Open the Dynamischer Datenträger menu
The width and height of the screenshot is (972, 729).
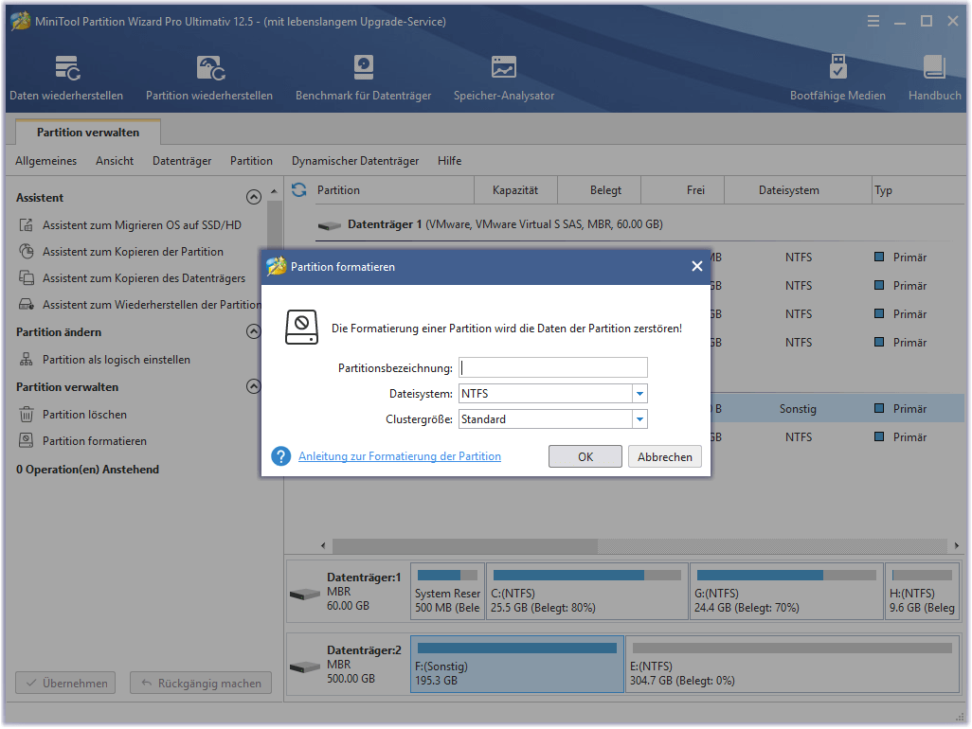355,161
